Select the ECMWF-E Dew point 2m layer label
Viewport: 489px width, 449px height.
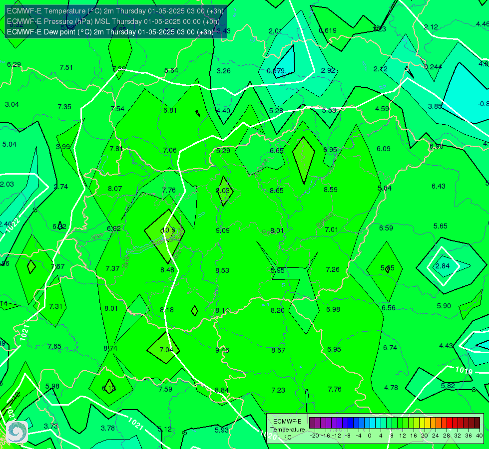coord(110,32)
